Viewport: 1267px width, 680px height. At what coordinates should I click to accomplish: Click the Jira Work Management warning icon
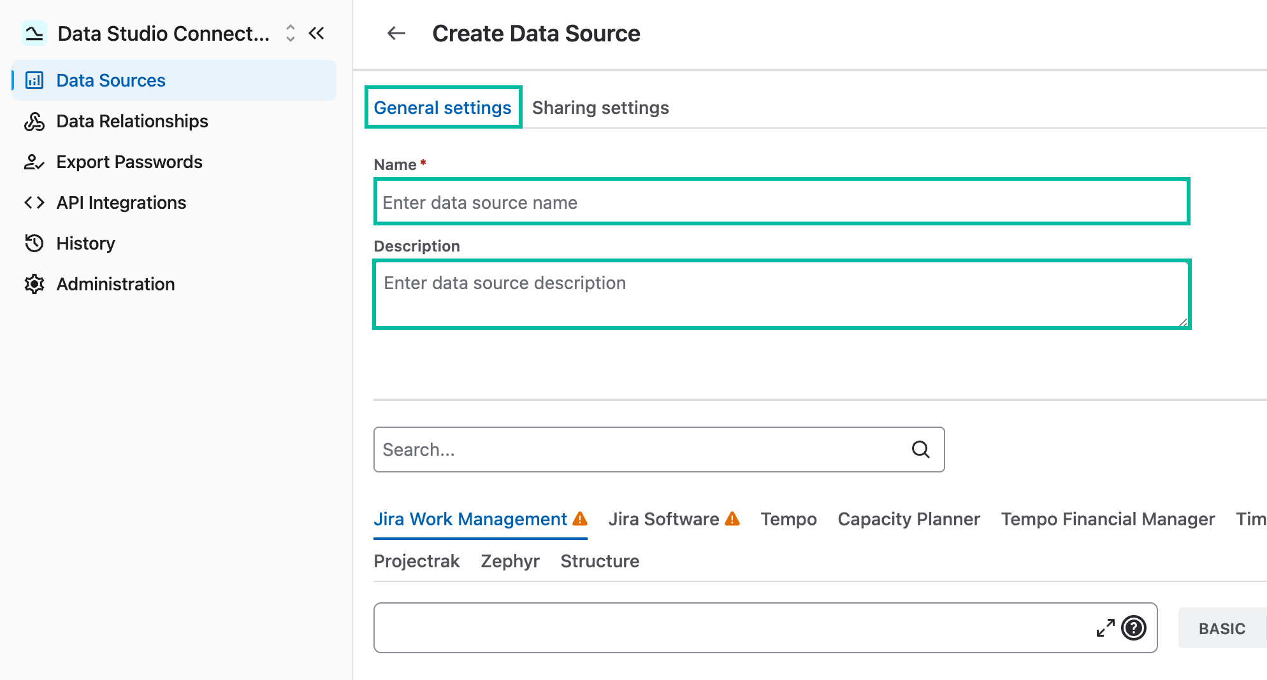click(x=580, y=518)
